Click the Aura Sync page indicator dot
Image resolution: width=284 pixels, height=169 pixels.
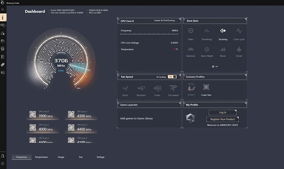point(213,67)
